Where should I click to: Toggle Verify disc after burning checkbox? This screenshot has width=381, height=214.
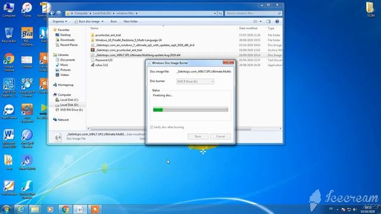(151, 127)
